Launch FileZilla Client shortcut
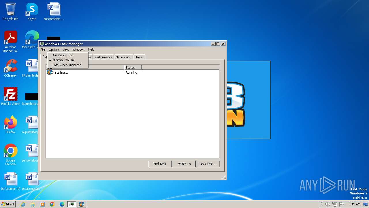Image resolution: width=369 pixels, height=208 pixels. [x=10, y=96]
